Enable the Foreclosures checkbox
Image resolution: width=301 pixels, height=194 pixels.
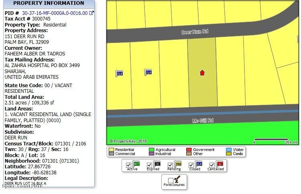tap(171, 180)
